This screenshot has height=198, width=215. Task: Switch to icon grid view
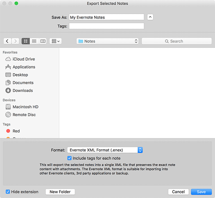click(x=26, y=41)
